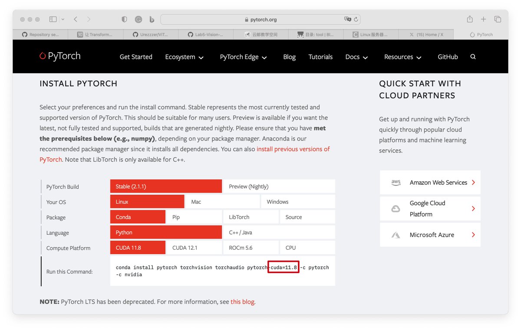Select Python as the language

[166, 232]
